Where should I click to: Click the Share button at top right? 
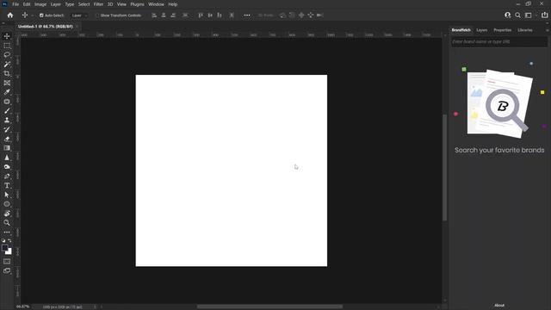tap(544, 15)
